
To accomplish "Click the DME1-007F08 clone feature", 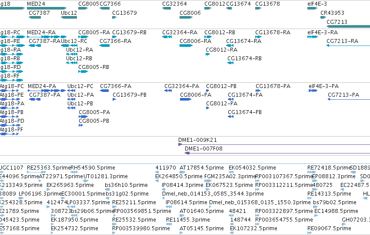I will coord(277,153).
